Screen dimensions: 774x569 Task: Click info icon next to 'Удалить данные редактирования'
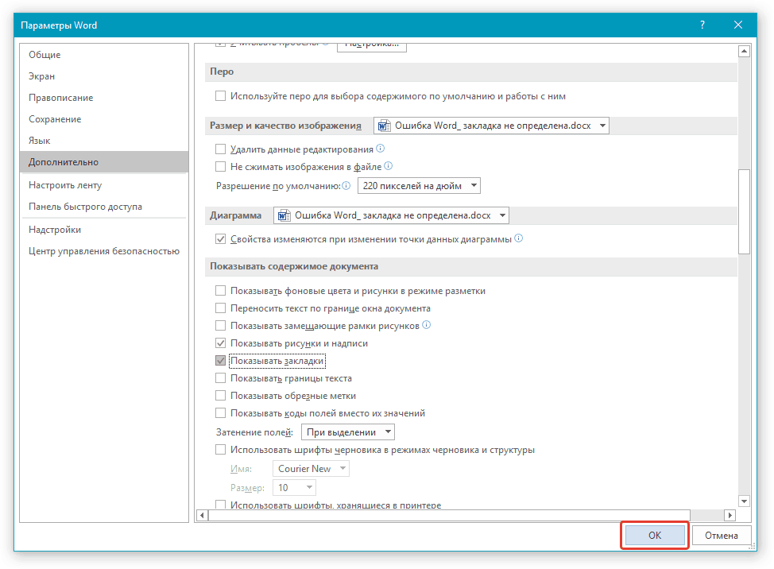coord(381,149)
